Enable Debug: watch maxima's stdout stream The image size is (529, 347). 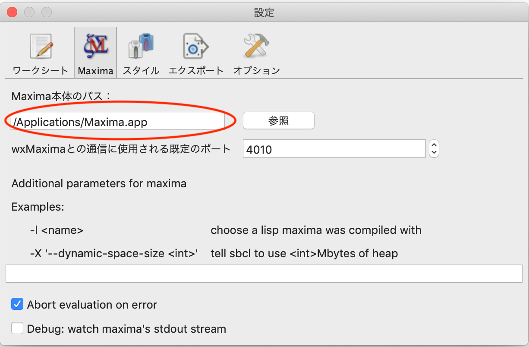pyautogui.click(x=17, y=328)
